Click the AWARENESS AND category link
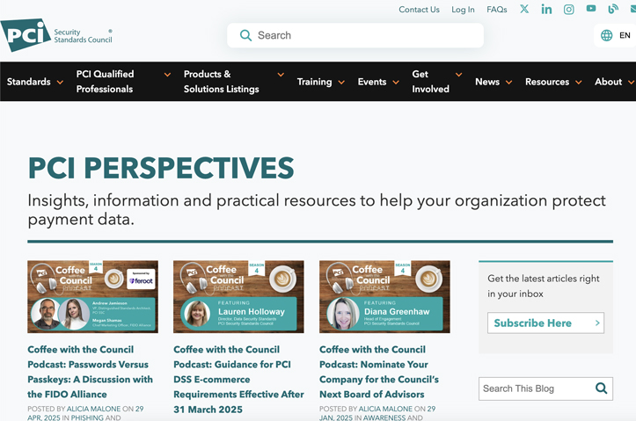The width and height of the screenshot is (636, 421). click(392, 417)
